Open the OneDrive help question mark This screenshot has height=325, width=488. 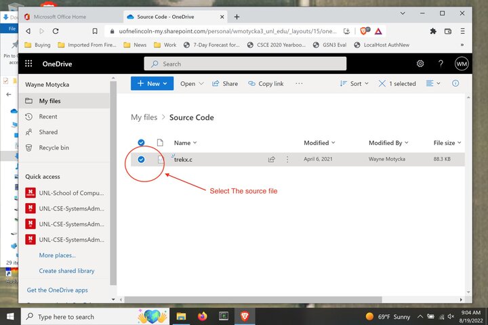point(441,64)
